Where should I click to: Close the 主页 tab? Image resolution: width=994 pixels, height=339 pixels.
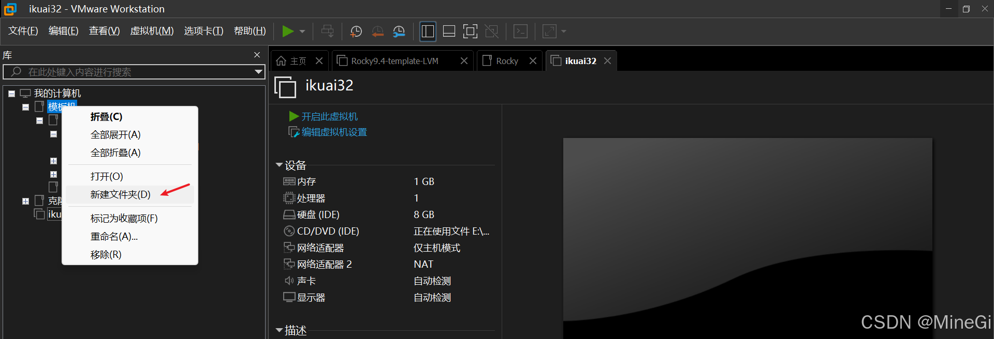pos(319,61)
